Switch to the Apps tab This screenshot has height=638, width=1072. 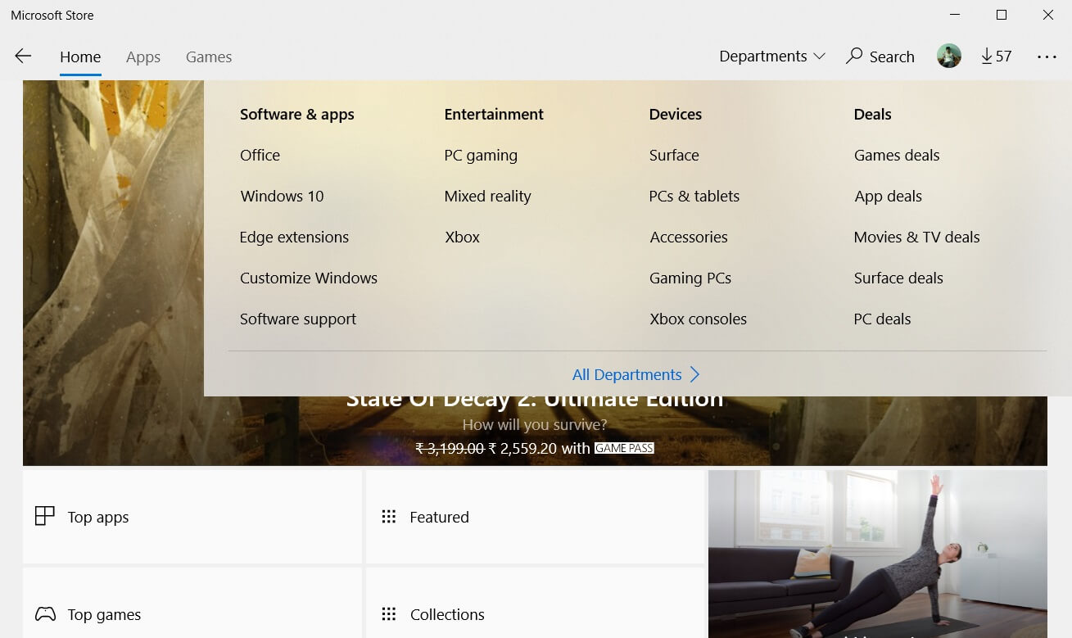(x=143, y=57)
